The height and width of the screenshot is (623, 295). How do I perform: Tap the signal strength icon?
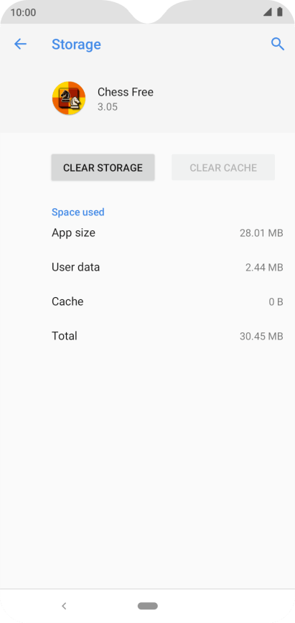pyautogui.click(x=268, y=12)
